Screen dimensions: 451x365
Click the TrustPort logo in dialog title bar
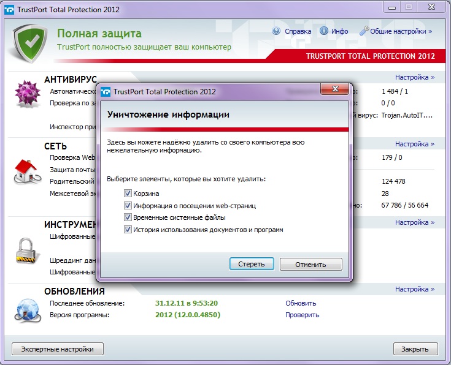point(106,92)
